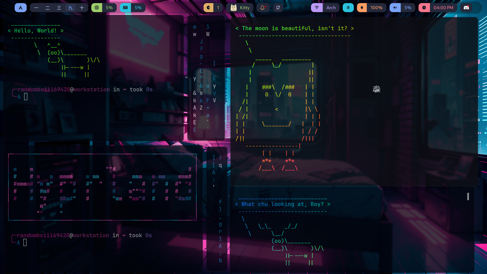The width and height of the screenshot is (487, 274).
Task: Click the 5% volume level indicator
Action: (x=408, y=8)
